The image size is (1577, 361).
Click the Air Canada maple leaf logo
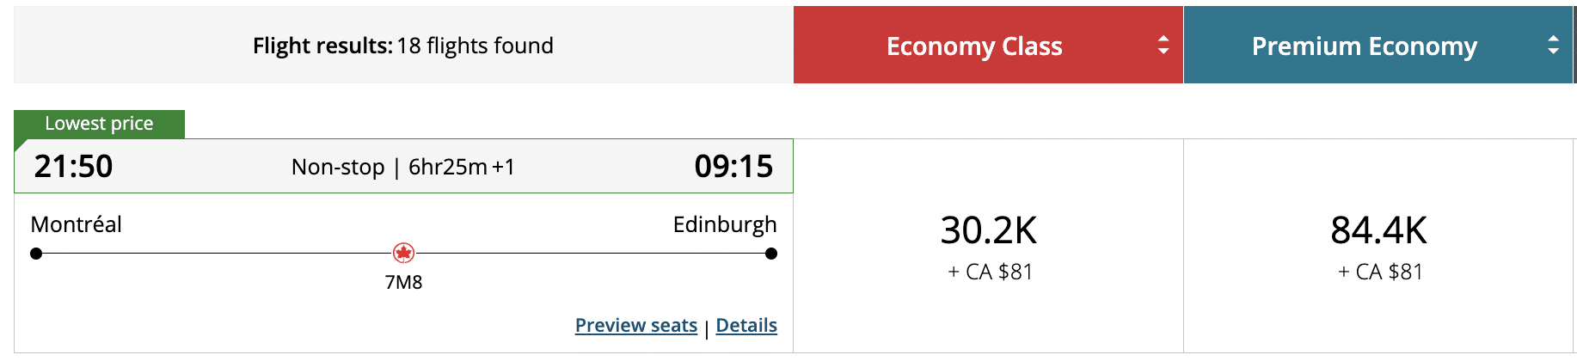click(x=403, y=253)
